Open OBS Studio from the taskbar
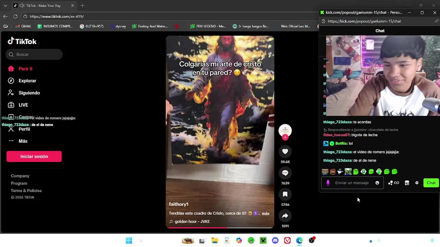 (x=312, y=241)
